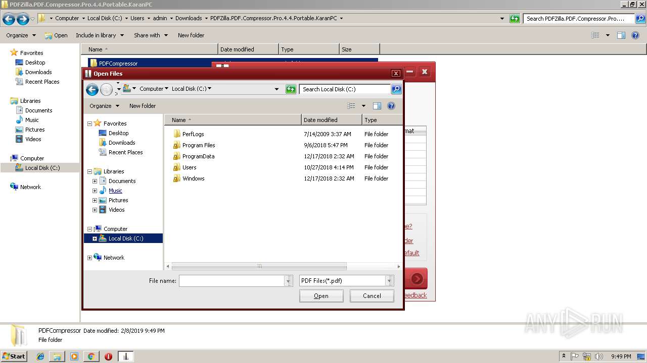Toggle Explorer preview pane icon

pos(621,35)
